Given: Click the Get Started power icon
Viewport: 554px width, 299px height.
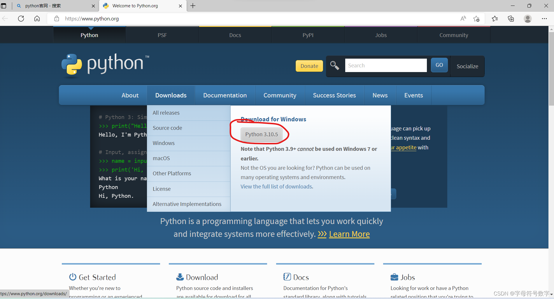Looking at the screenshot, I should pyautogui.click(x=72, y=277).
